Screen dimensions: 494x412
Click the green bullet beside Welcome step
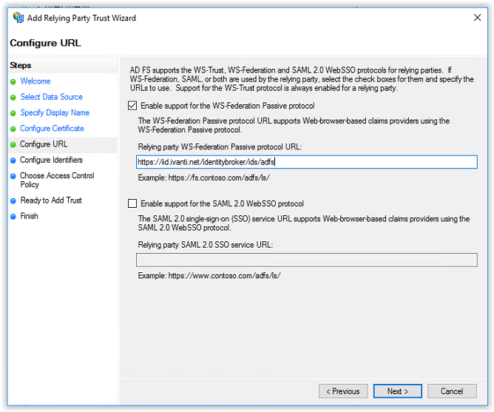click(x=13, y=82)
